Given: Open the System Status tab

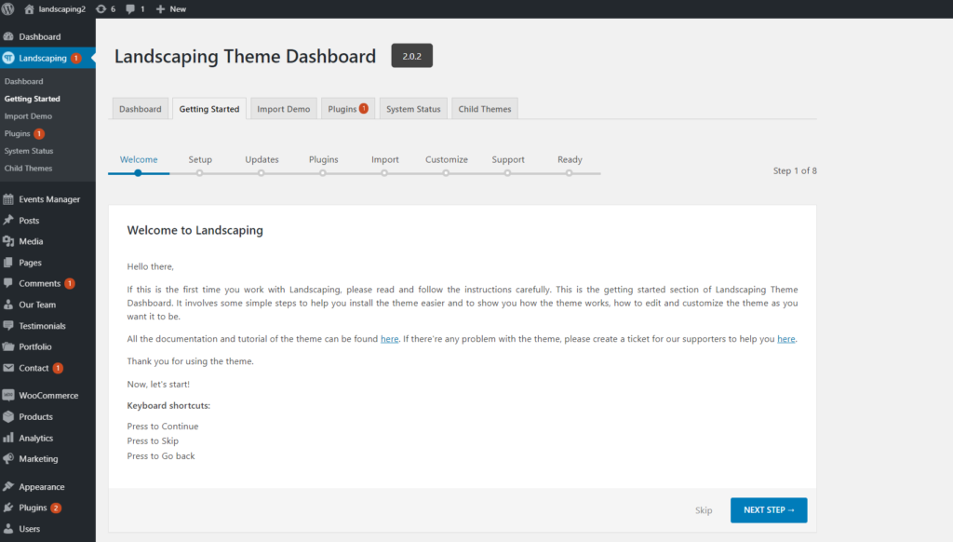Looking at the screenshot, I should (412, 108).
